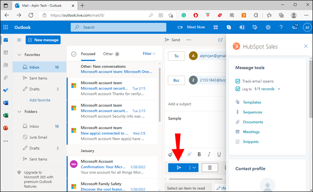313x192 pixels.
Task: Open the My Day calendar-check icon
Action: coord(255,27)
